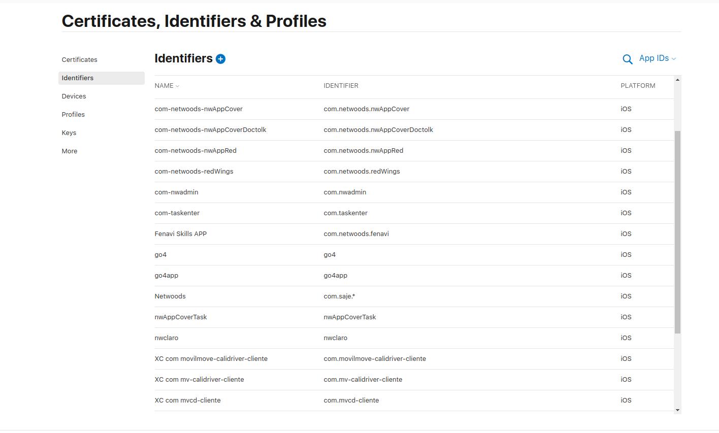Select Identifiers in the sidebar
The height and width of the screenshot is (433, 719).
point(102,78)
